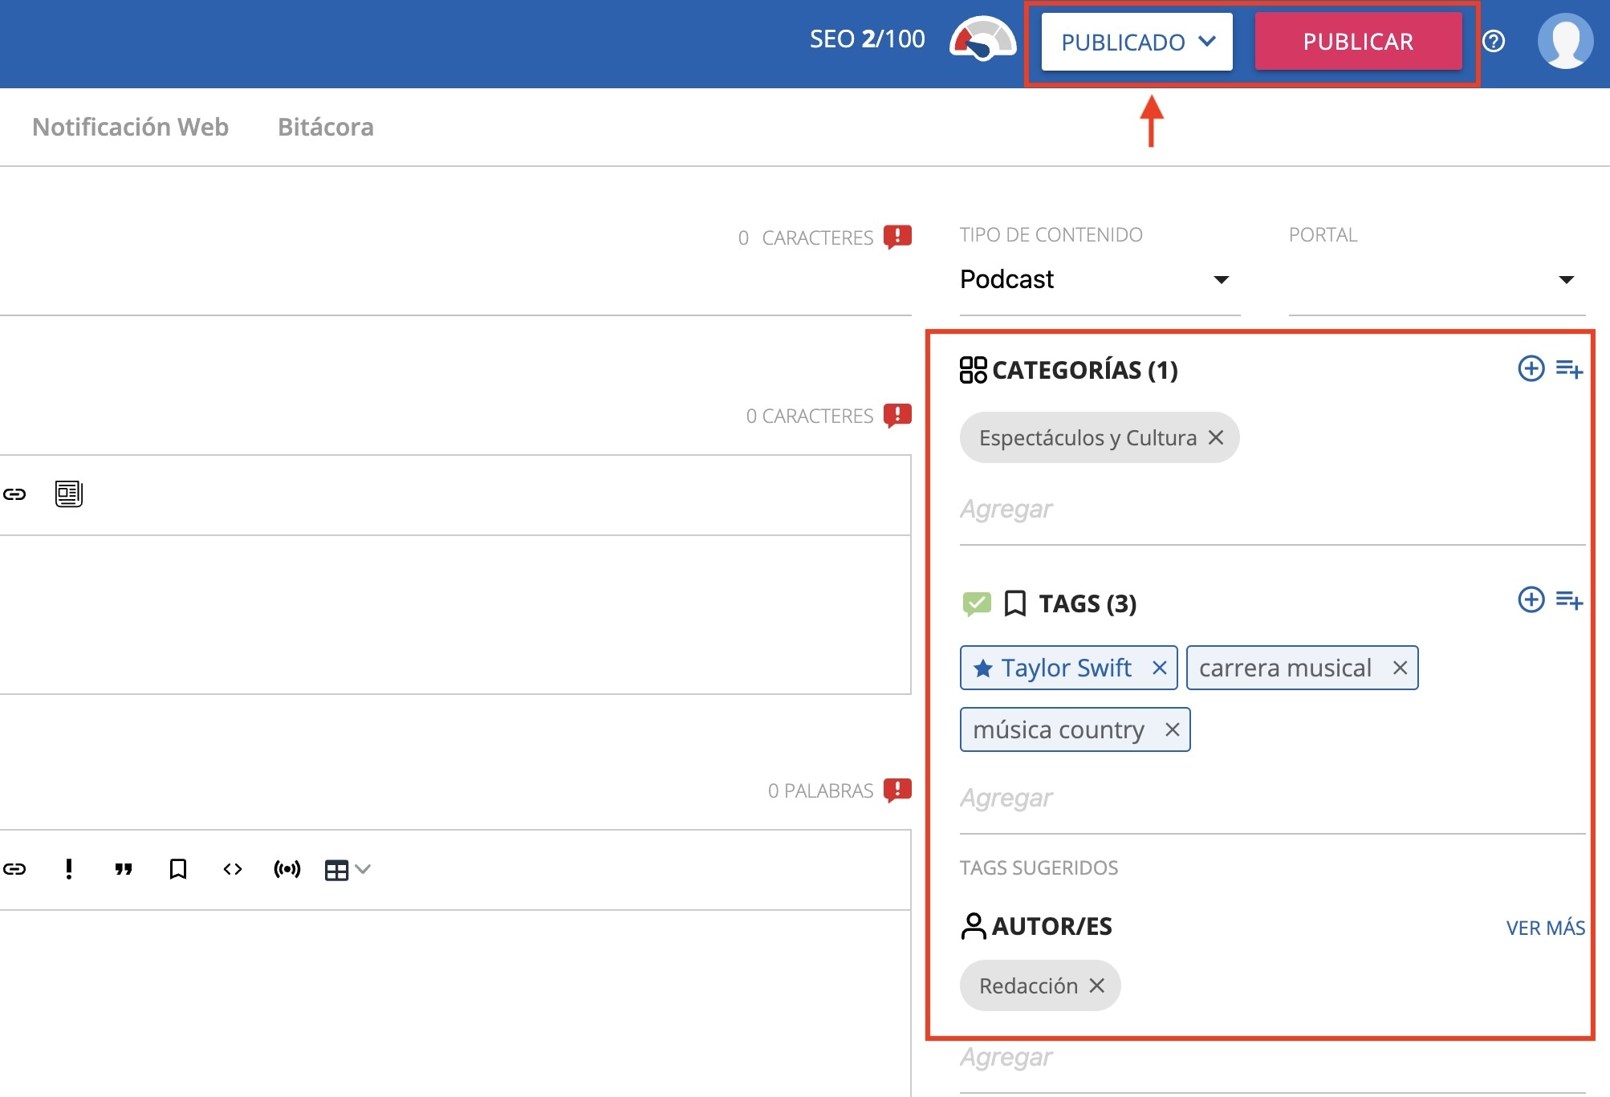Click the blockquote icon in editor toolbar

point(123,869)
